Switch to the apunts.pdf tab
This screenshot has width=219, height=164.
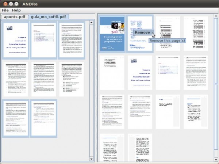coord(15,17)
